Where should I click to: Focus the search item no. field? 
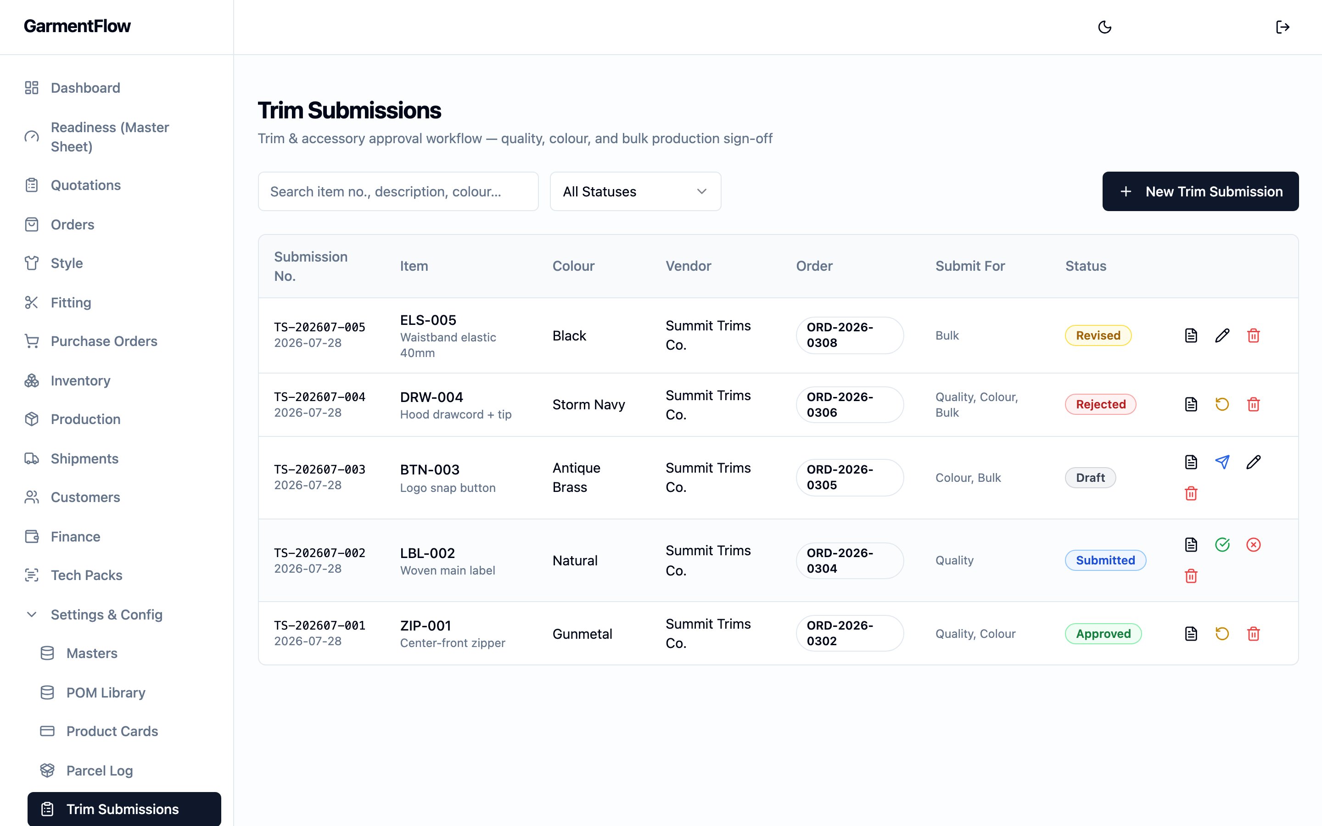(x=398, y=192)
